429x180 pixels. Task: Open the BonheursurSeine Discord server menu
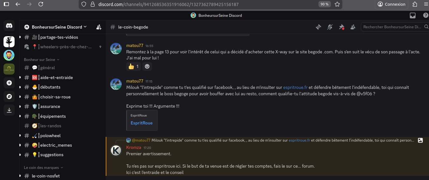coord(56,27)
